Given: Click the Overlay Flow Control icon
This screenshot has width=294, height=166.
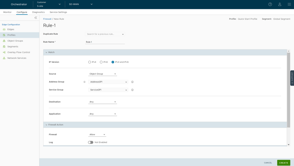Looking at the screenshot, I should click(4, 52).
